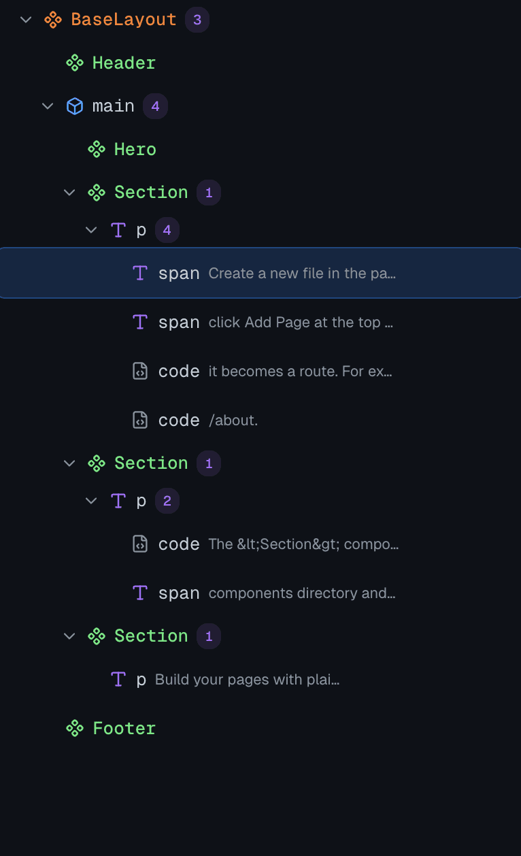Click the T icon beside the p with 4 children
This screenshot has width=521, height=856.
pos(118,230)
